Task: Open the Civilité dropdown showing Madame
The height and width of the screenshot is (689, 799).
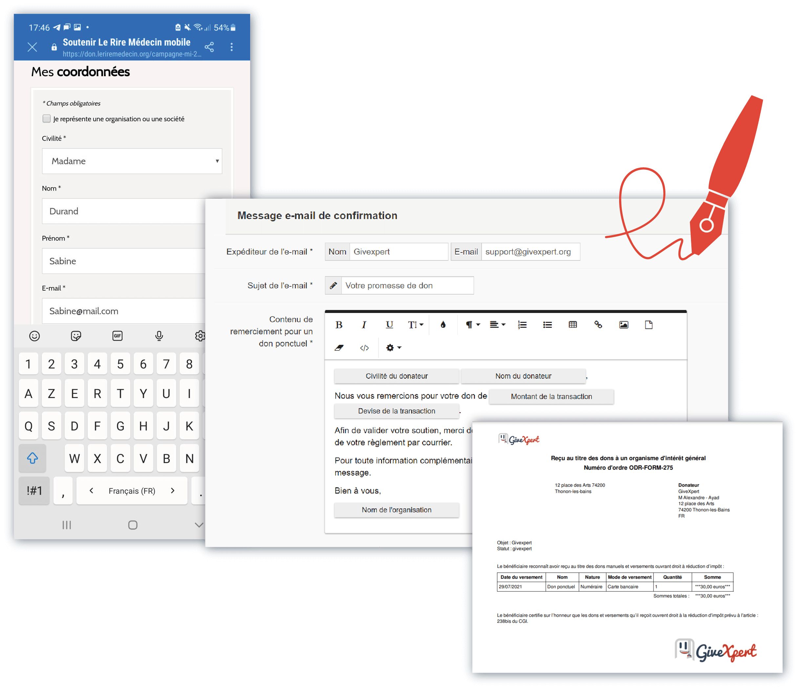Action: coord(132,161)
